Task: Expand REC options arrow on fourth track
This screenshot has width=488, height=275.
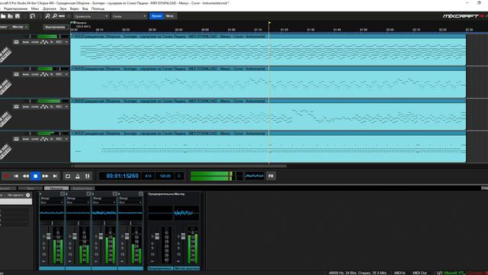Action: tap(66, 139)
